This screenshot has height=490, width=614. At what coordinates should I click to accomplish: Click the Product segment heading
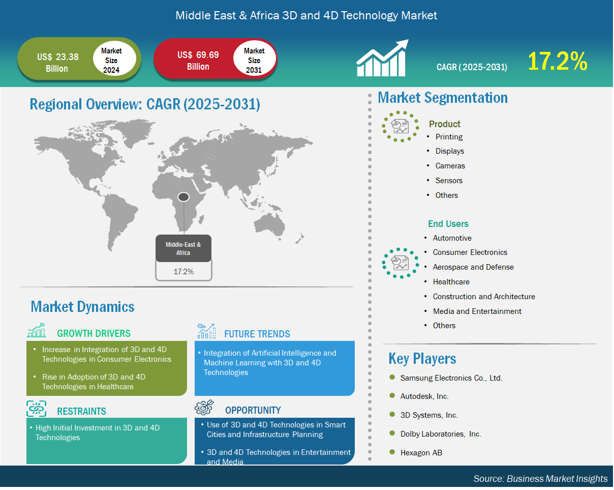[x=445, y=124]
